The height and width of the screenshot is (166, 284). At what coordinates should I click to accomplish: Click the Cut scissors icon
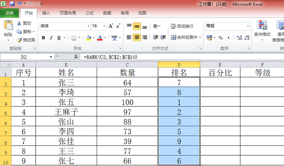point(19,23)
